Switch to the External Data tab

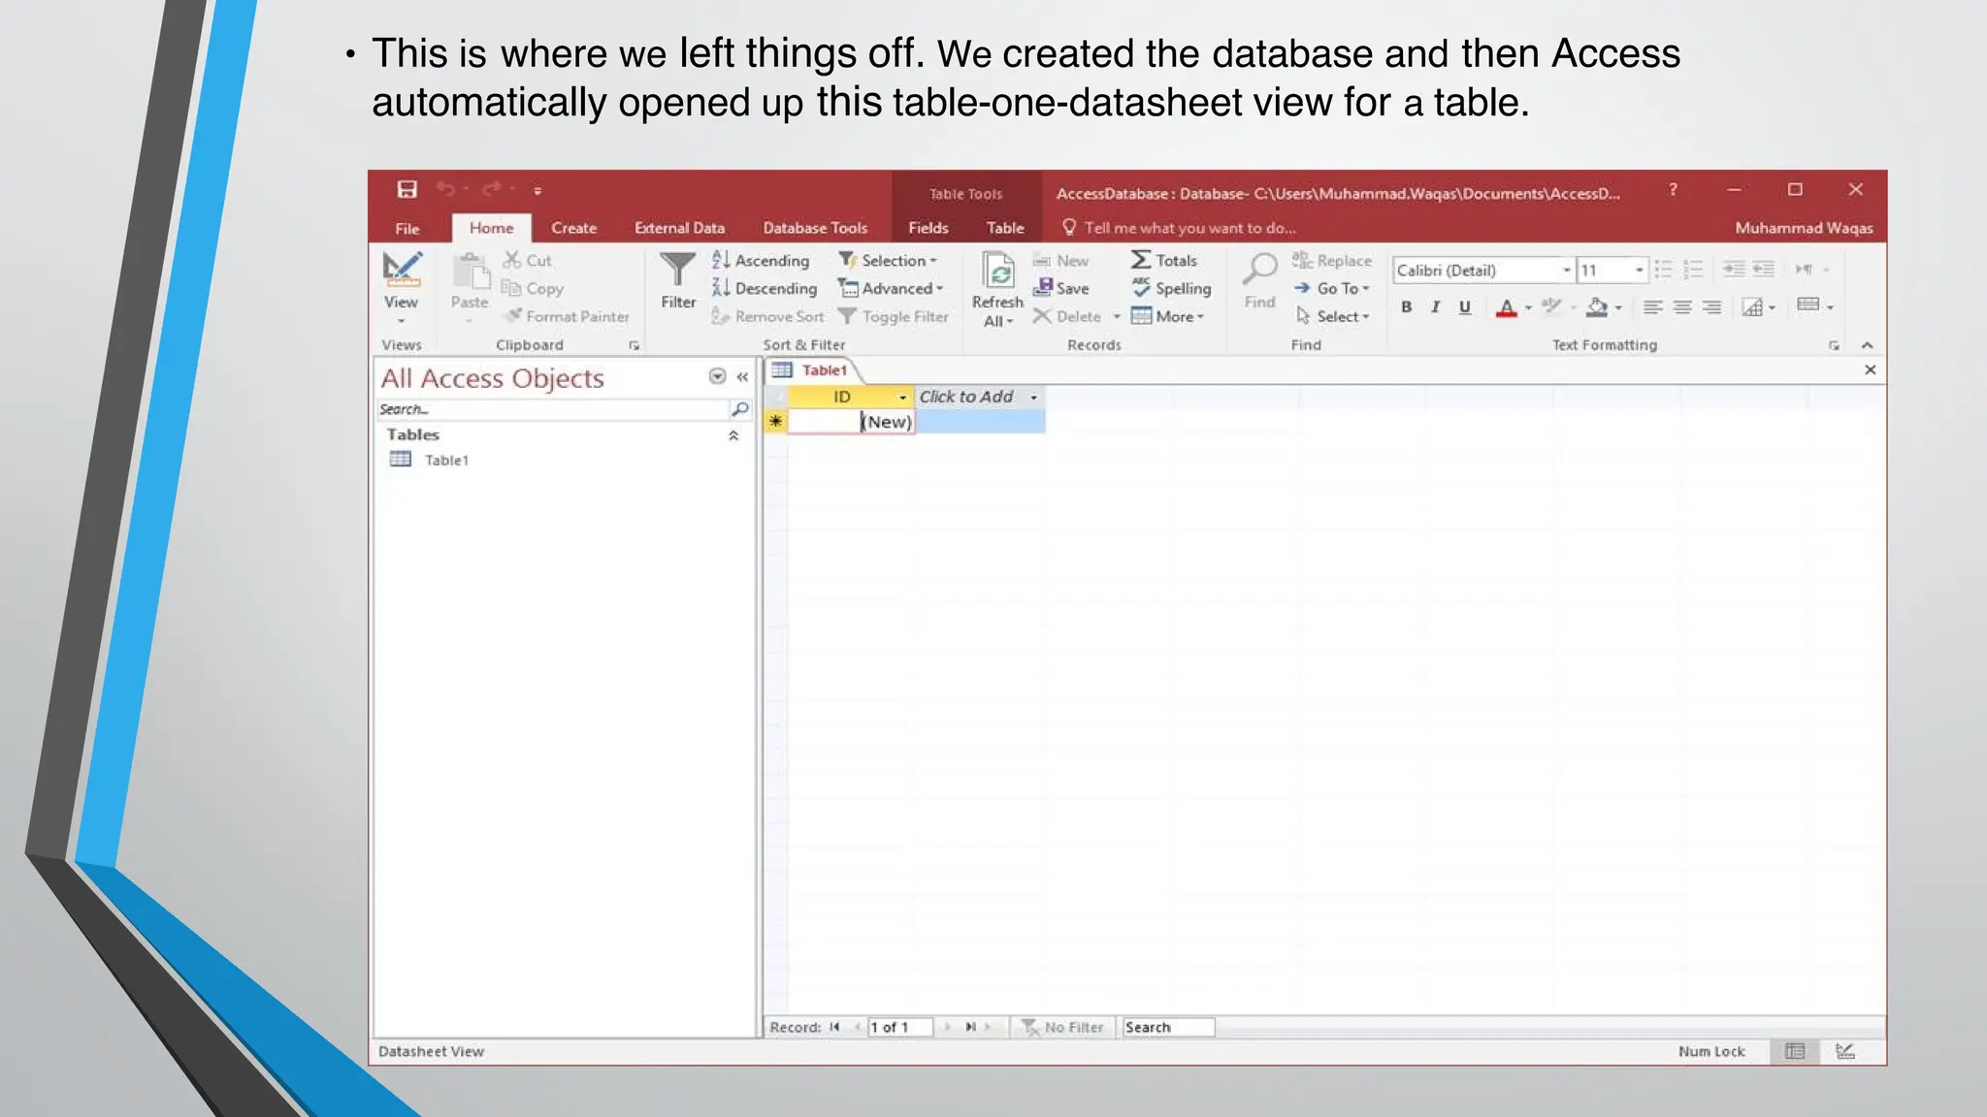coord(679,228)
